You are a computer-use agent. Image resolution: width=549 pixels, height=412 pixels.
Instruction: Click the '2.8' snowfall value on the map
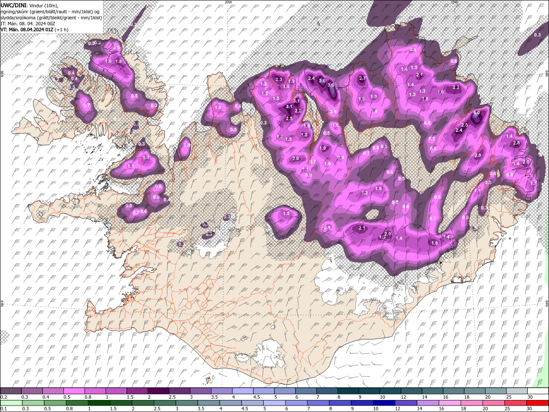516,143
